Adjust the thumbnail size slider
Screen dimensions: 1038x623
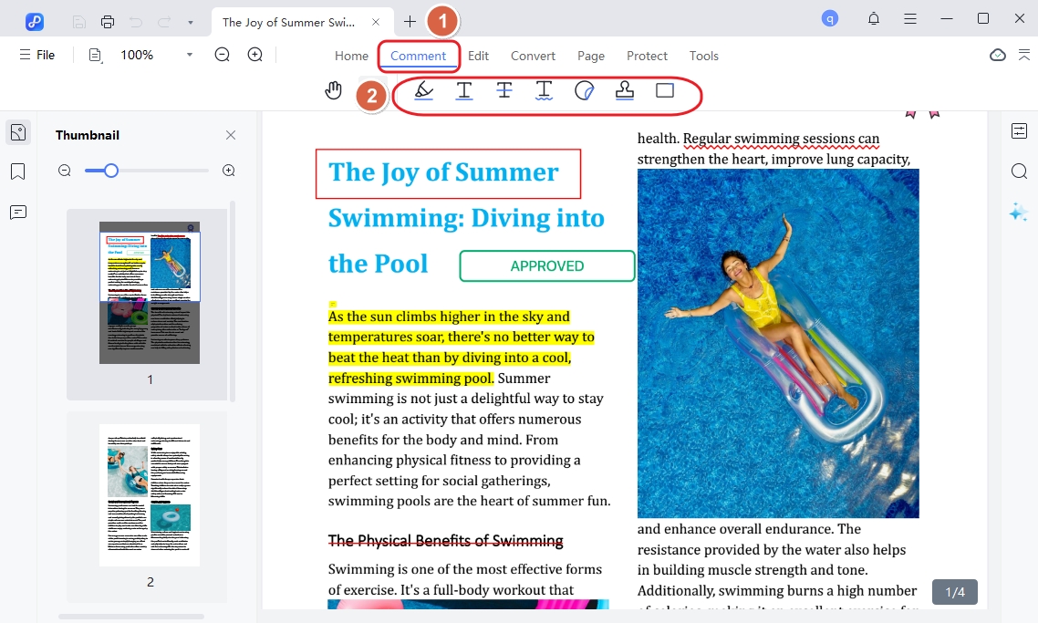(111, 171)
